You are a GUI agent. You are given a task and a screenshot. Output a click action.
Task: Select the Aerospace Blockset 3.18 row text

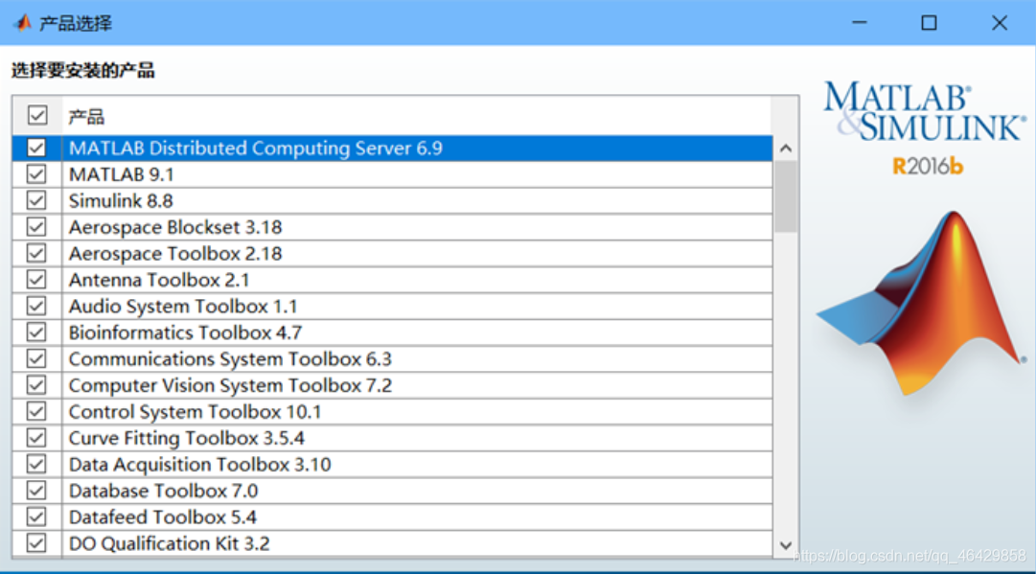pyautogui.click(x=175, y=227)
